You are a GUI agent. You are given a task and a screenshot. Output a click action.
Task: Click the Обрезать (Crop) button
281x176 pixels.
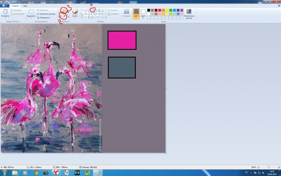pyautogui.click(x=42, y=10)
